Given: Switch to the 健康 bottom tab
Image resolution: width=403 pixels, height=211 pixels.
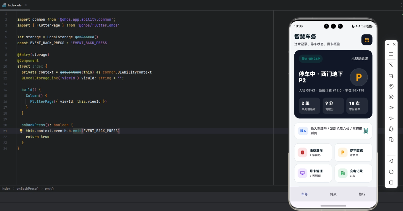Looking at the screenshot, I should click(333, 194).
